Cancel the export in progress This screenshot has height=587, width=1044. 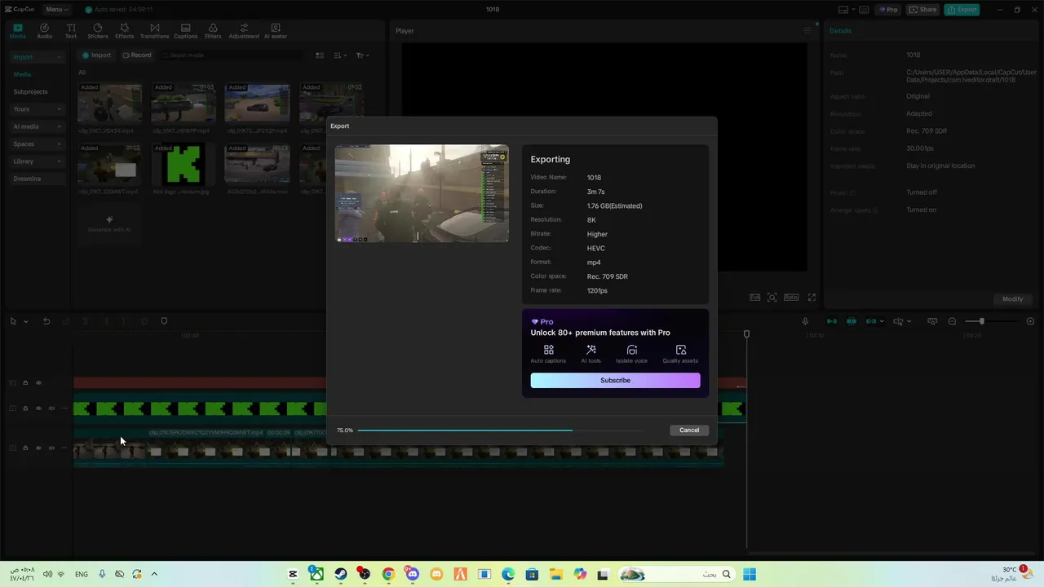pyautogui.click(x=689, y=430)
